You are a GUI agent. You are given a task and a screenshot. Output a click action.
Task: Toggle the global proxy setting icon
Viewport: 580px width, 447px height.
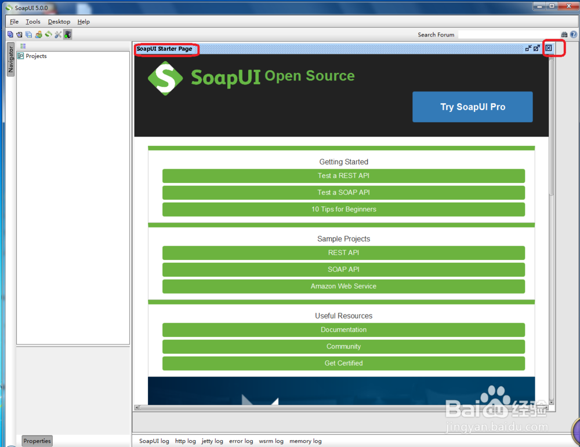click(x=67, y=34)
